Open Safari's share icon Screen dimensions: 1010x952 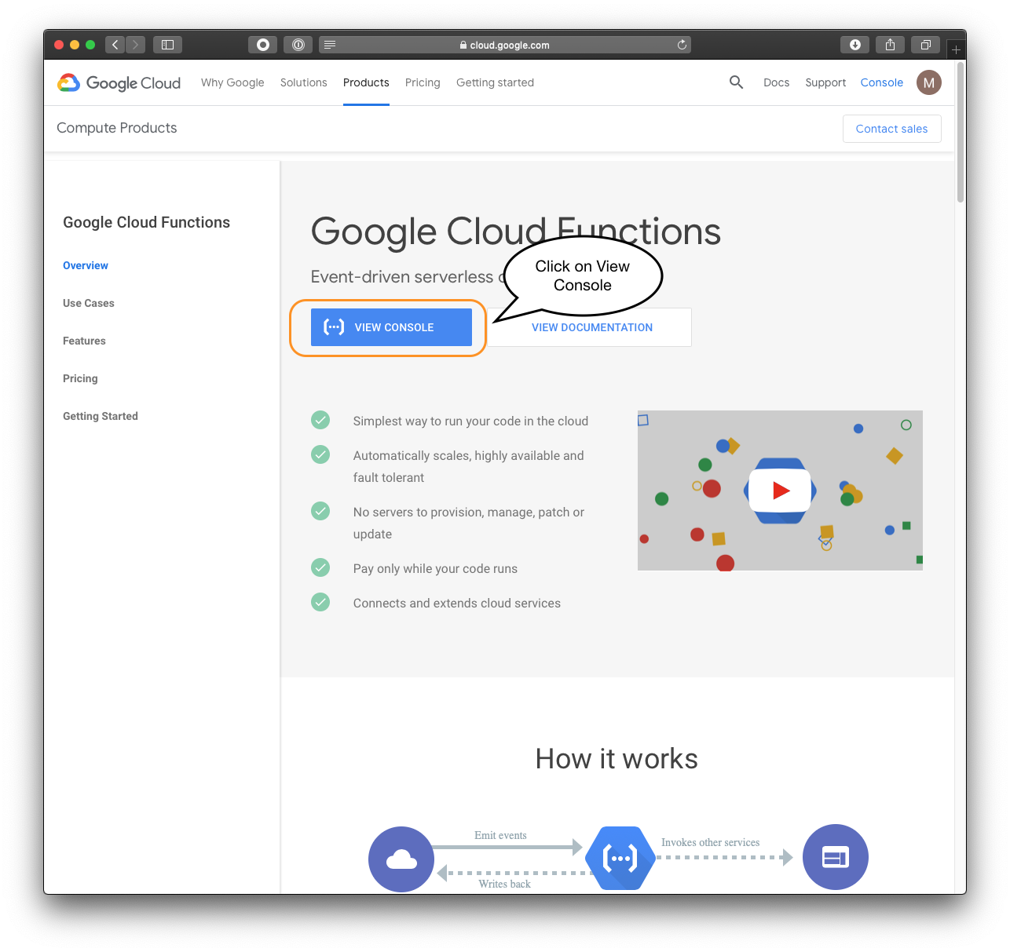(x=890, y=45)
